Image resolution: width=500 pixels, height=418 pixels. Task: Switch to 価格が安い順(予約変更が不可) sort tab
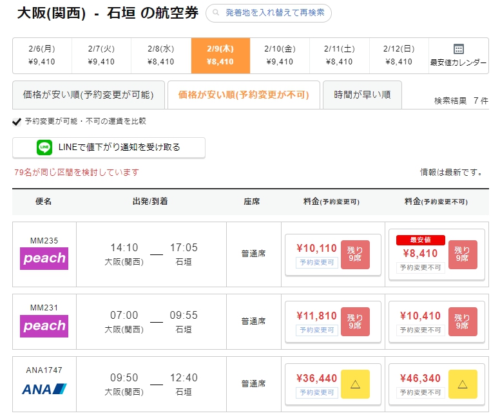(244, 95)
